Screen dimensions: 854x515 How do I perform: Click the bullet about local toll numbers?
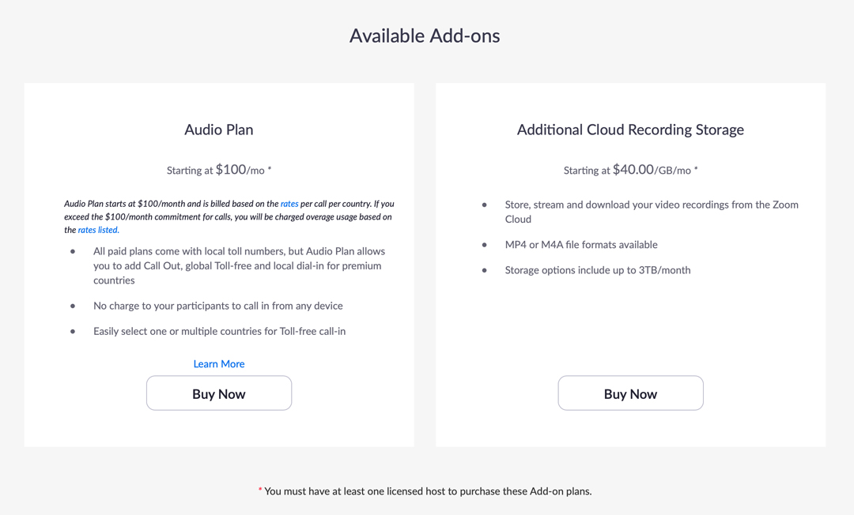(x=239, y=265)
